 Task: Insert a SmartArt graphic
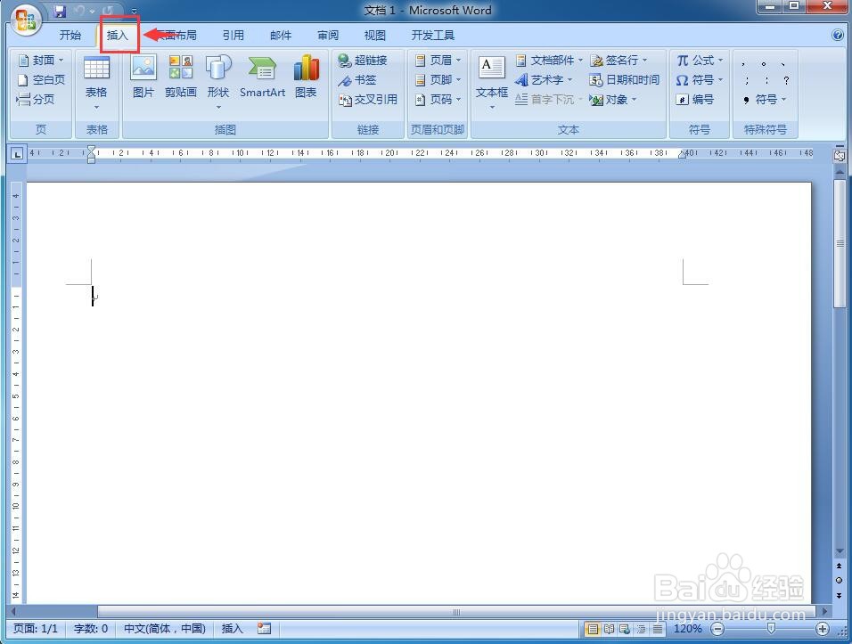tap(262, 77)
